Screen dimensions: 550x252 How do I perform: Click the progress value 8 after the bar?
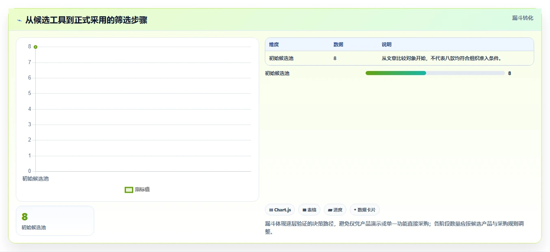click(510, 73)
